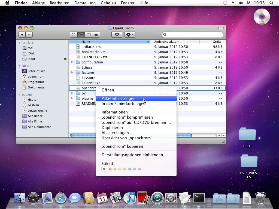Open the Action gear menu

coord(130,35)
